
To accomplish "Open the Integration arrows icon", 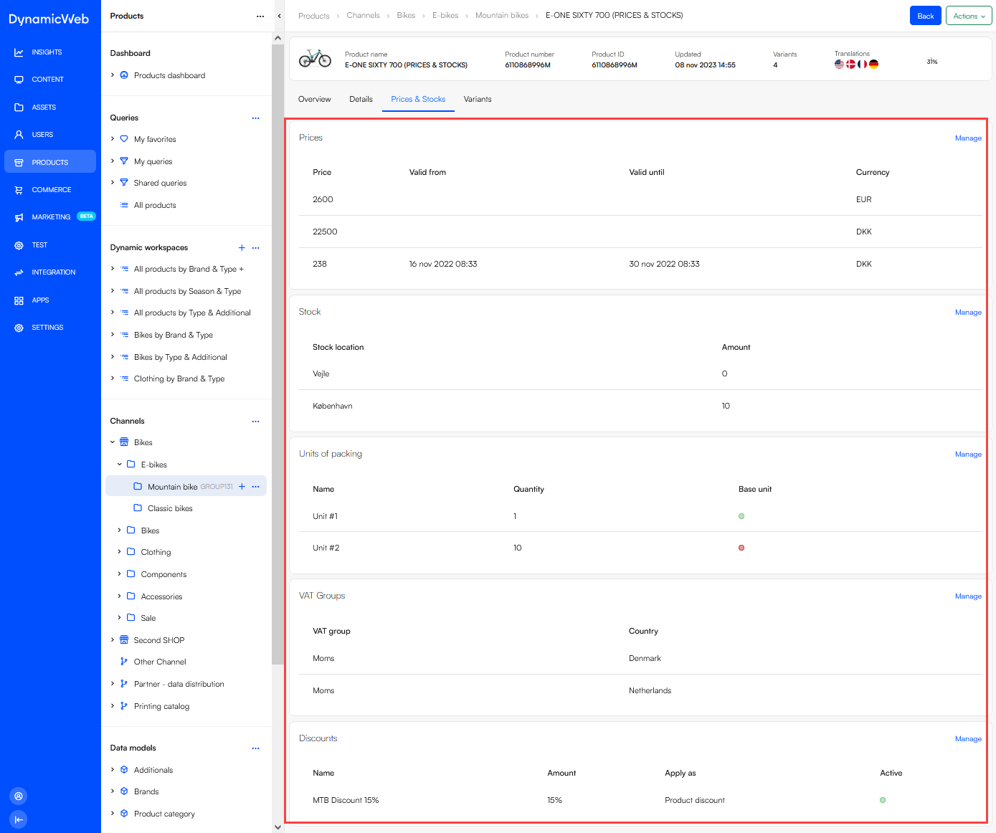I will (19, 272).
